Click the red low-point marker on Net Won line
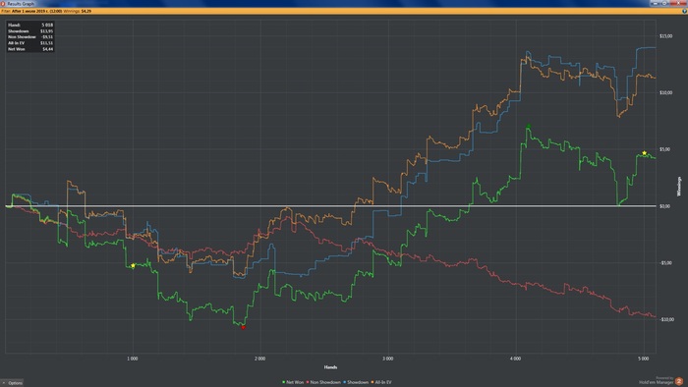This screenshot has width=688, height=387. [x=243, y=327]
